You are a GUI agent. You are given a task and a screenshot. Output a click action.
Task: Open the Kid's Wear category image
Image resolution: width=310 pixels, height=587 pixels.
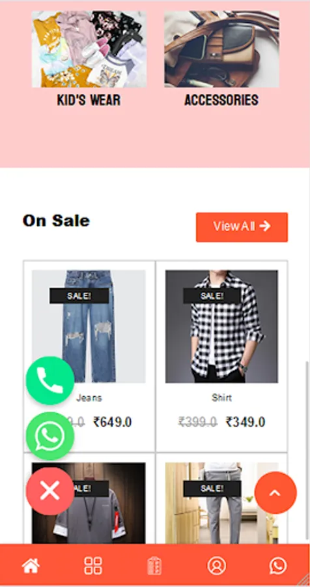coord(89,49)
